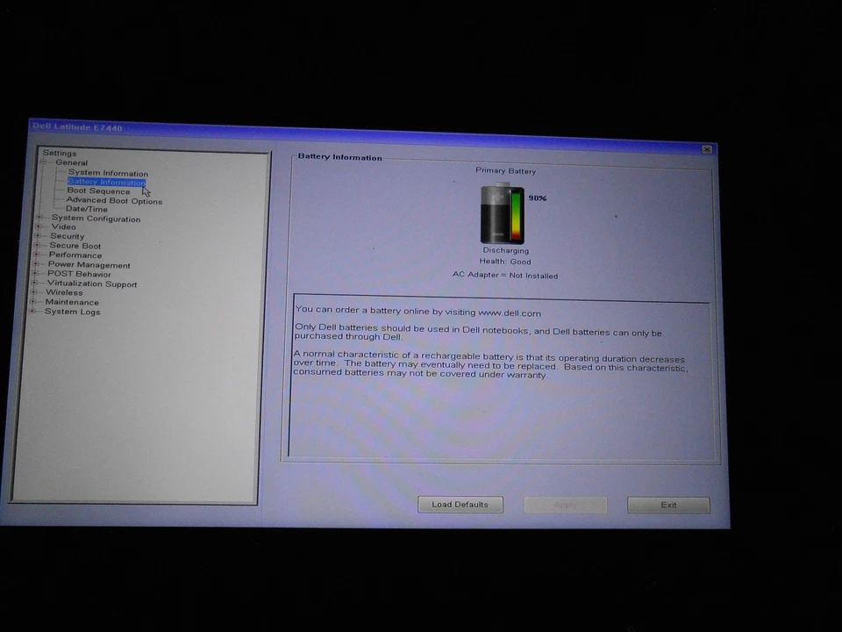Click the Discharging status text
842x632 pixels.
506,250
